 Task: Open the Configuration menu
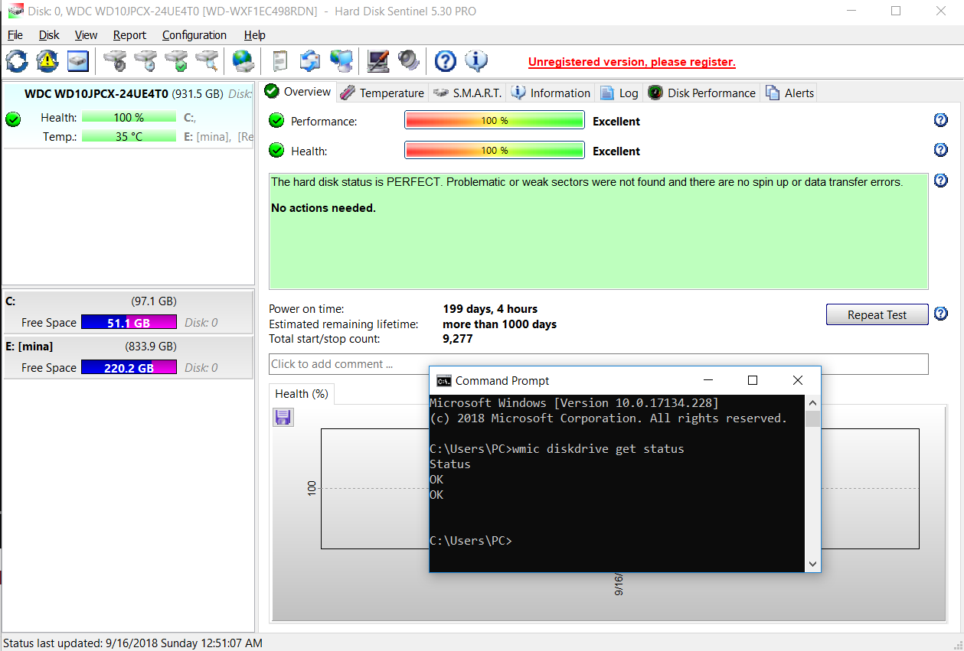coord(194,35)
